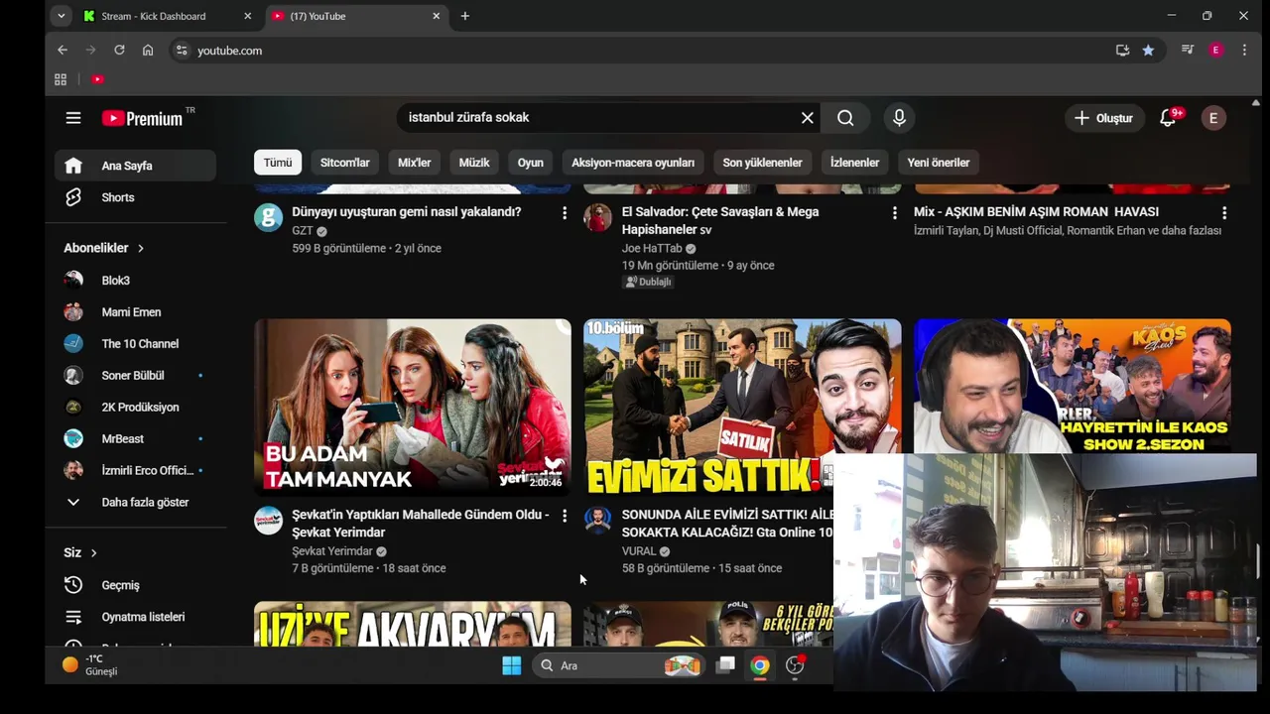Select the Müzik filter chip
This screenshot has width=1270, height=714.
(474, 163)
